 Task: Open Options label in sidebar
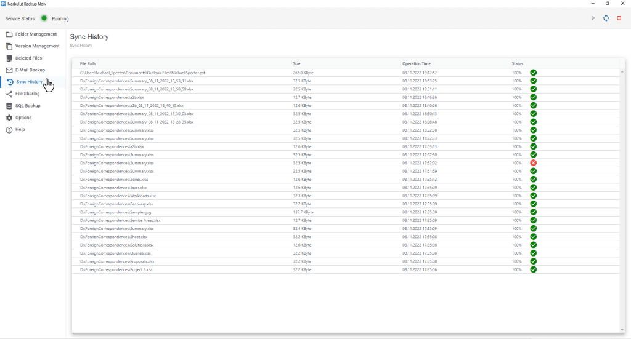tap(23, 118)
